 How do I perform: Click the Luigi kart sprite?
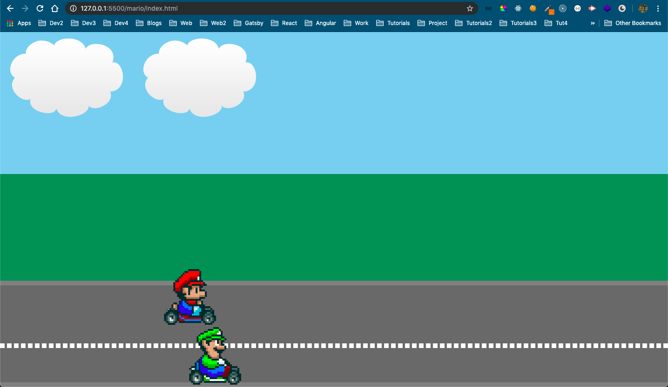pos(215,356)
